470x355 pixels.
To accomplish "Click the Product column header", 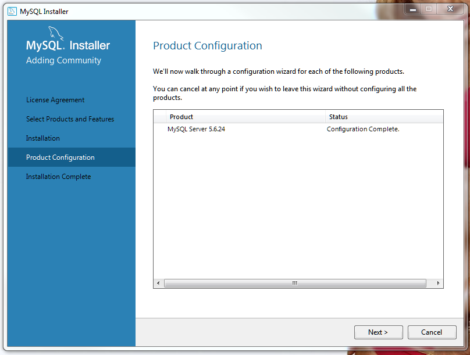I will click(245, 117).
